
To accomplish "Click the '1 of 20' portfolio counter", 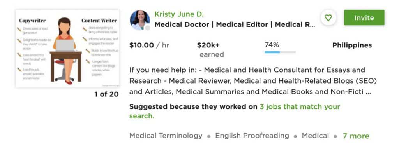I will click(x=106, y=94).
